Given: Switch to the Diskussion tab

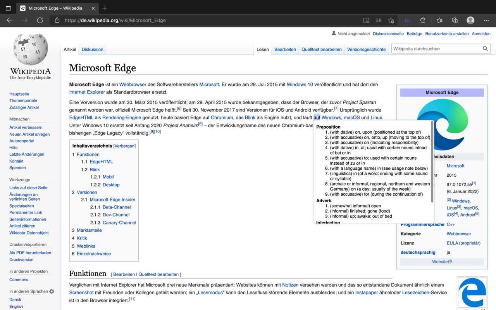Looking at the screenshot, I should coord(92,50).
